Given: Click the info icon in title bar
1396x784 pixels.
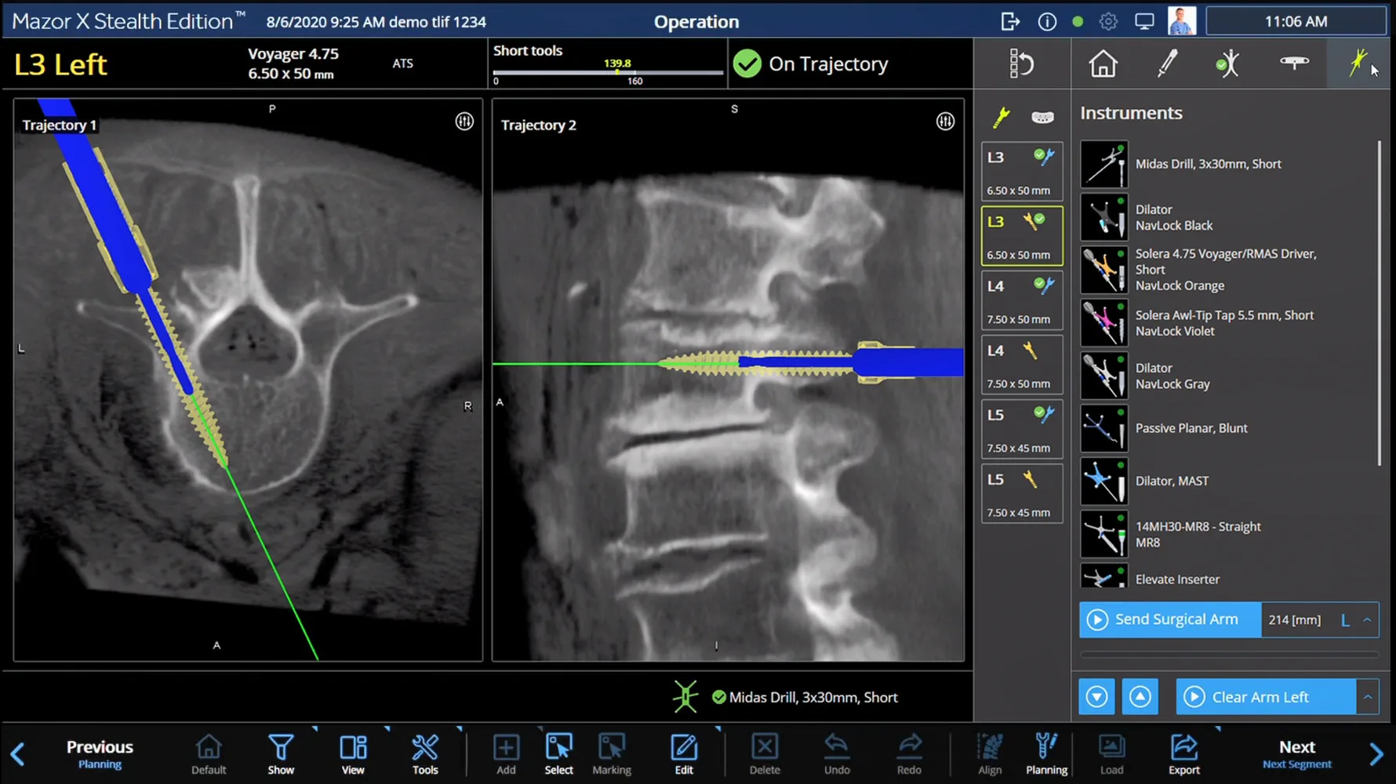Looking at the screenshot, I should pyautogui.click(x=1047, y=21).
